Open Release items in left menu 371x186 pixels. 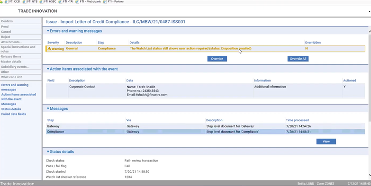coord(11,56)
